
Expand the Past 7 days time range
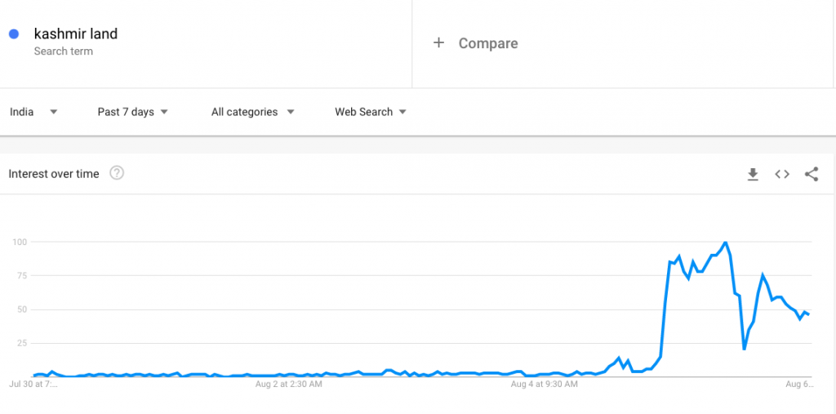click(133, 112)
